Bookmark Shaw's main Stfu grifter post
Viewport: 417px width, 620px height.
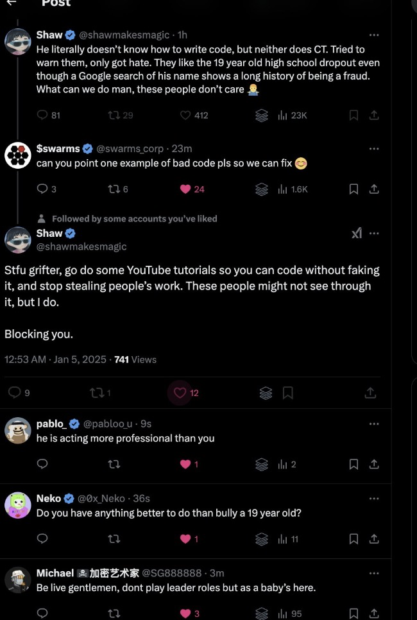click(x=288, y=393)
